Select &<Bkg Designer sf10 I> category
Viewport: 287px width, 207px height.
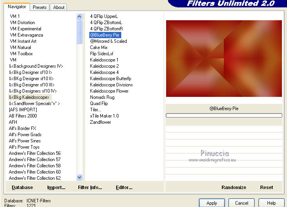(30, 72)
